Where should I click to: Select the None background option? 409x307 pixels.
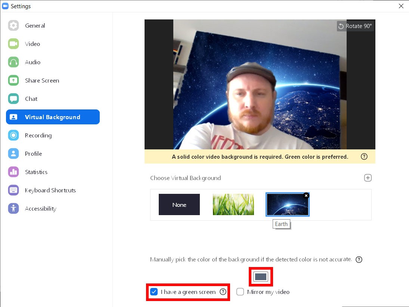coord(179,205)
